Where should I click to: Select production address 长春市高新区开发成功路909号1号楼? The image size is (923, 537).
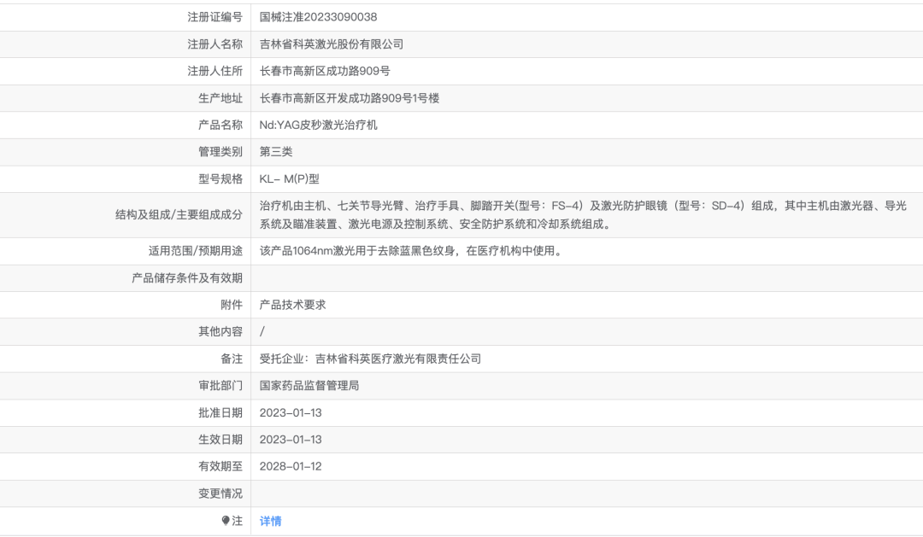tap(350, 98)
